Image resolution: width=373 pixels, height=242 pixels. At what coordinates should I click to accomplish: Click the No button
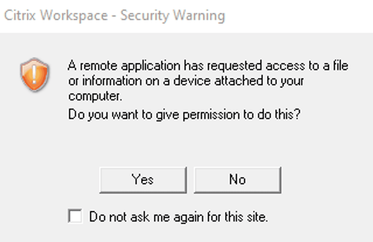237,180
